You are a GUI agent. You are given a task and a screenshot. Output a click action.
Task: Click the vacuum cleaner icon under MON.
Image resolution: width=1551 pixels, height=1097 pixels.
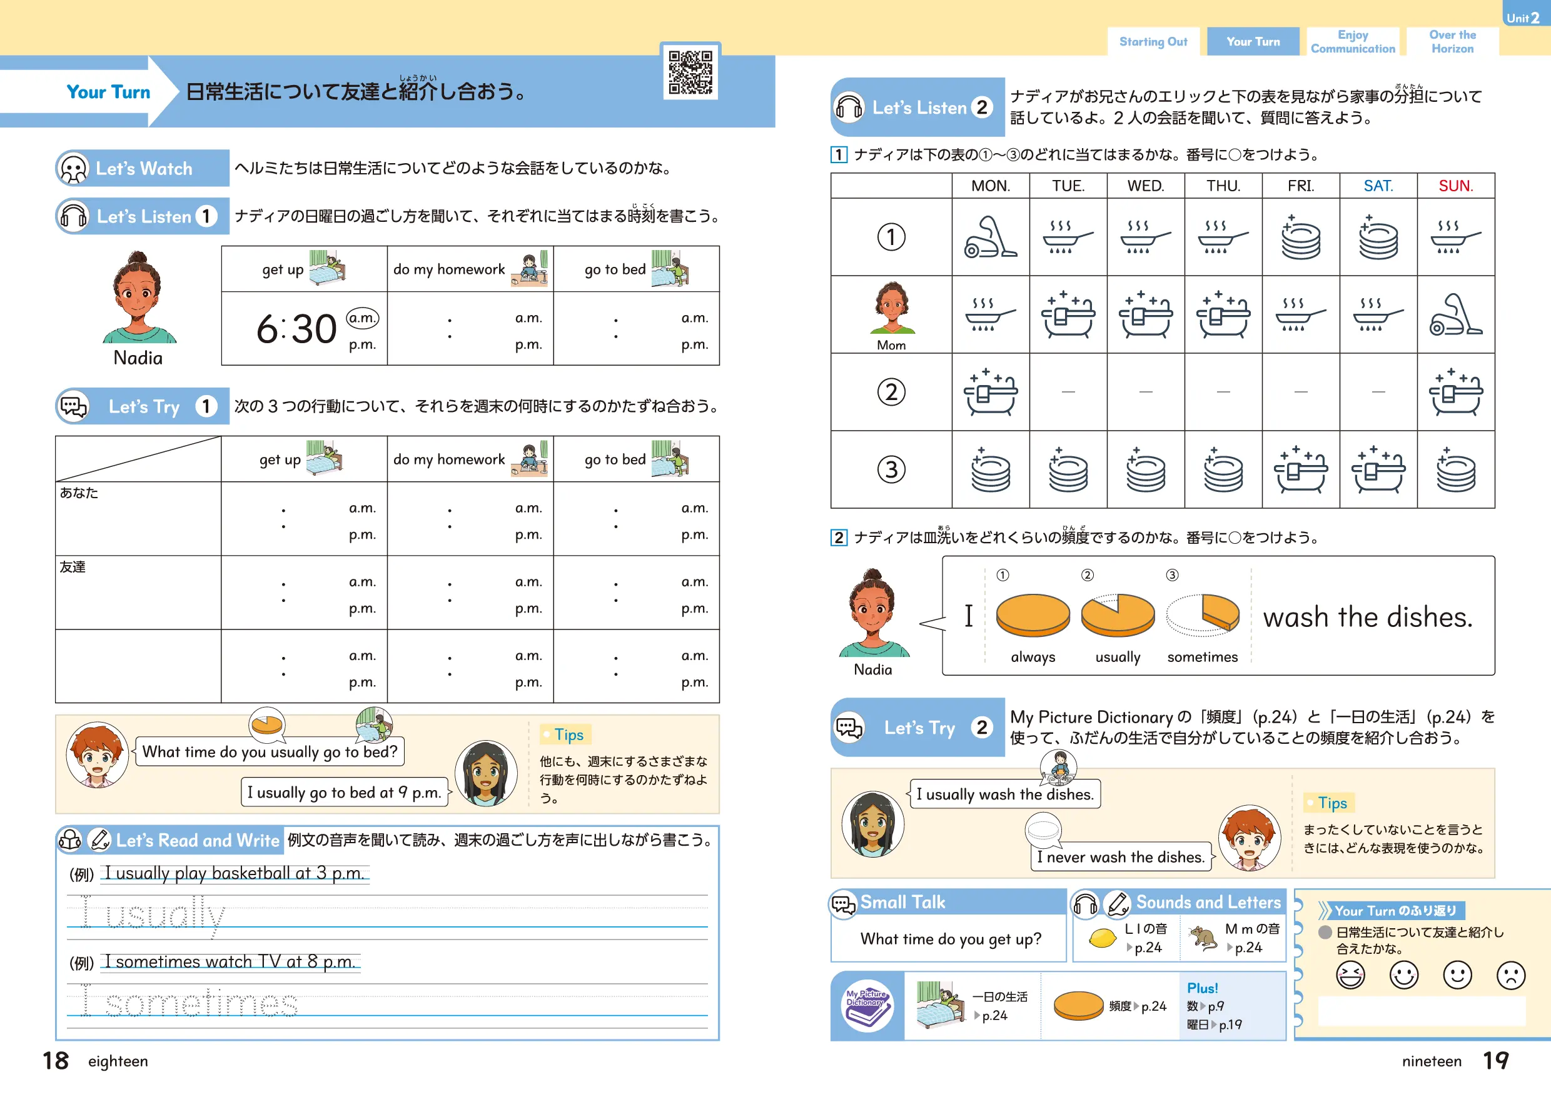click(989, 237)
